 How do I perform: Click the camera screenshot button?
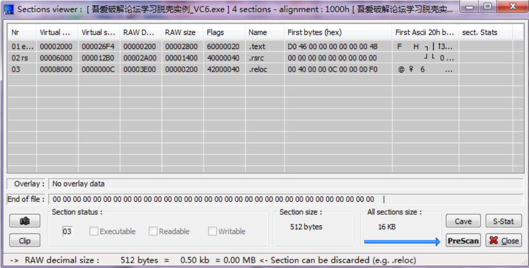click(25, 221)
